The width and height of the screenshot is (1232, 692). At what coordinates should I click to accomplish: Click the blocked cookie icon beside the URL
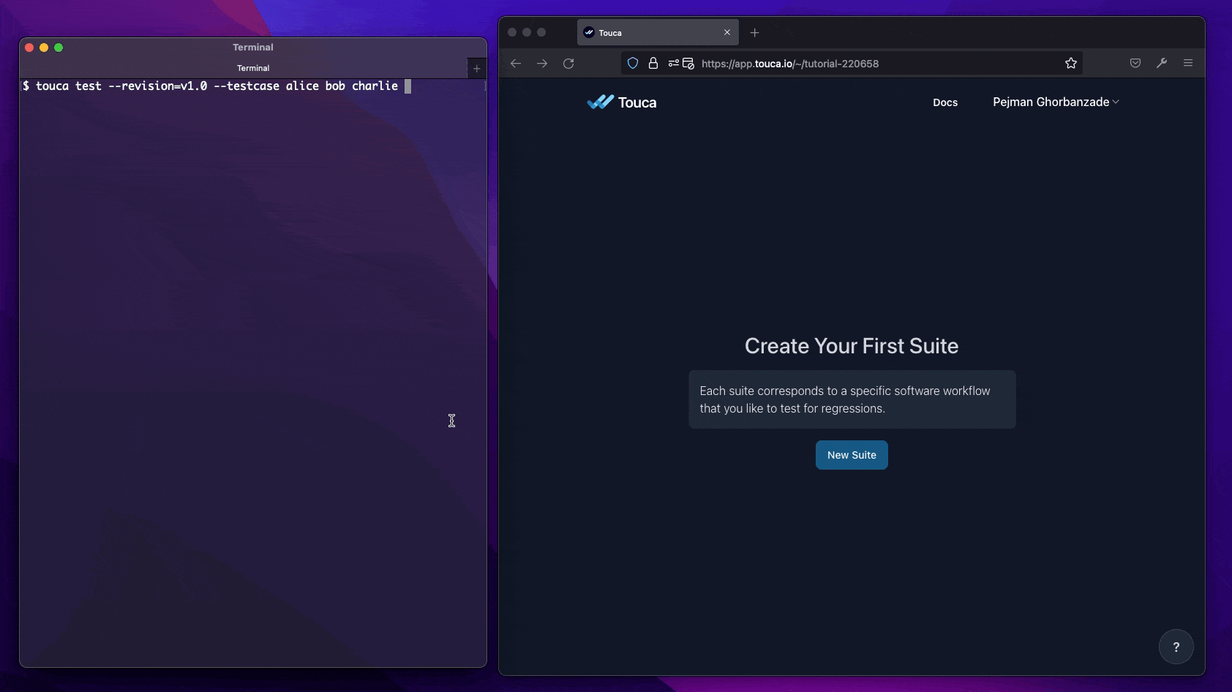pos(688,64)
